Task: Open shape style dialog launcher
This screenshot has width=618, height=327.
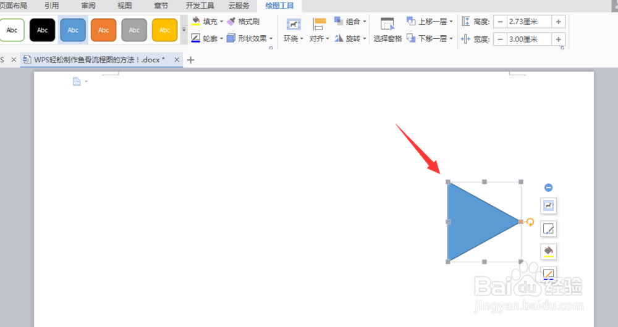Action: click(x=271, y=48)
